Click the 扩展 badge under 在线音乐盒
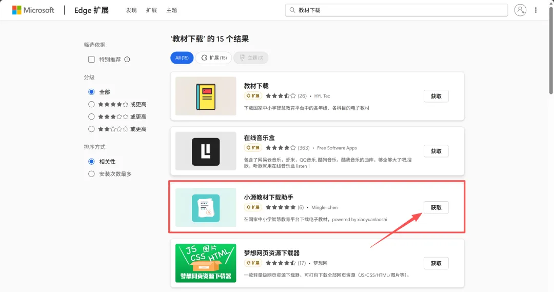Image resolution: width=554 pixels, height=292 pixels. pyautogui.click(x=253, y=148)
